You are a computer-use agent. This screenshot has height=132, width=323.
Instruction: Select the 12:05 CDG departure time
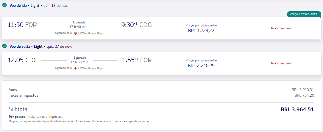pyautogui.click(x=23, y=60)
